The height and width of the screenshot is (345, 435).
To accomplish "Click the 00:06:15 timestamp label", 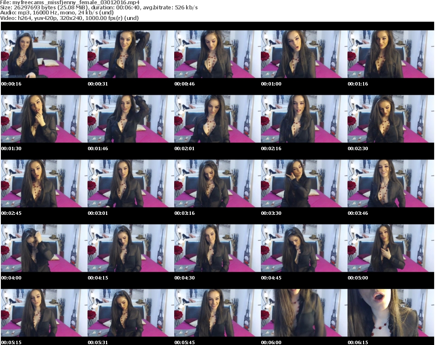I will [358, 342].
